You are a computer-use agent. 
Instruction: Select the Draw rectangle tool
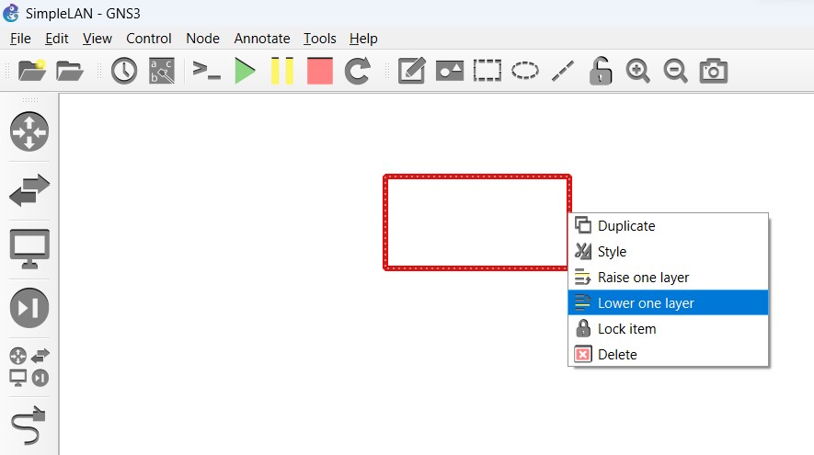487,71
